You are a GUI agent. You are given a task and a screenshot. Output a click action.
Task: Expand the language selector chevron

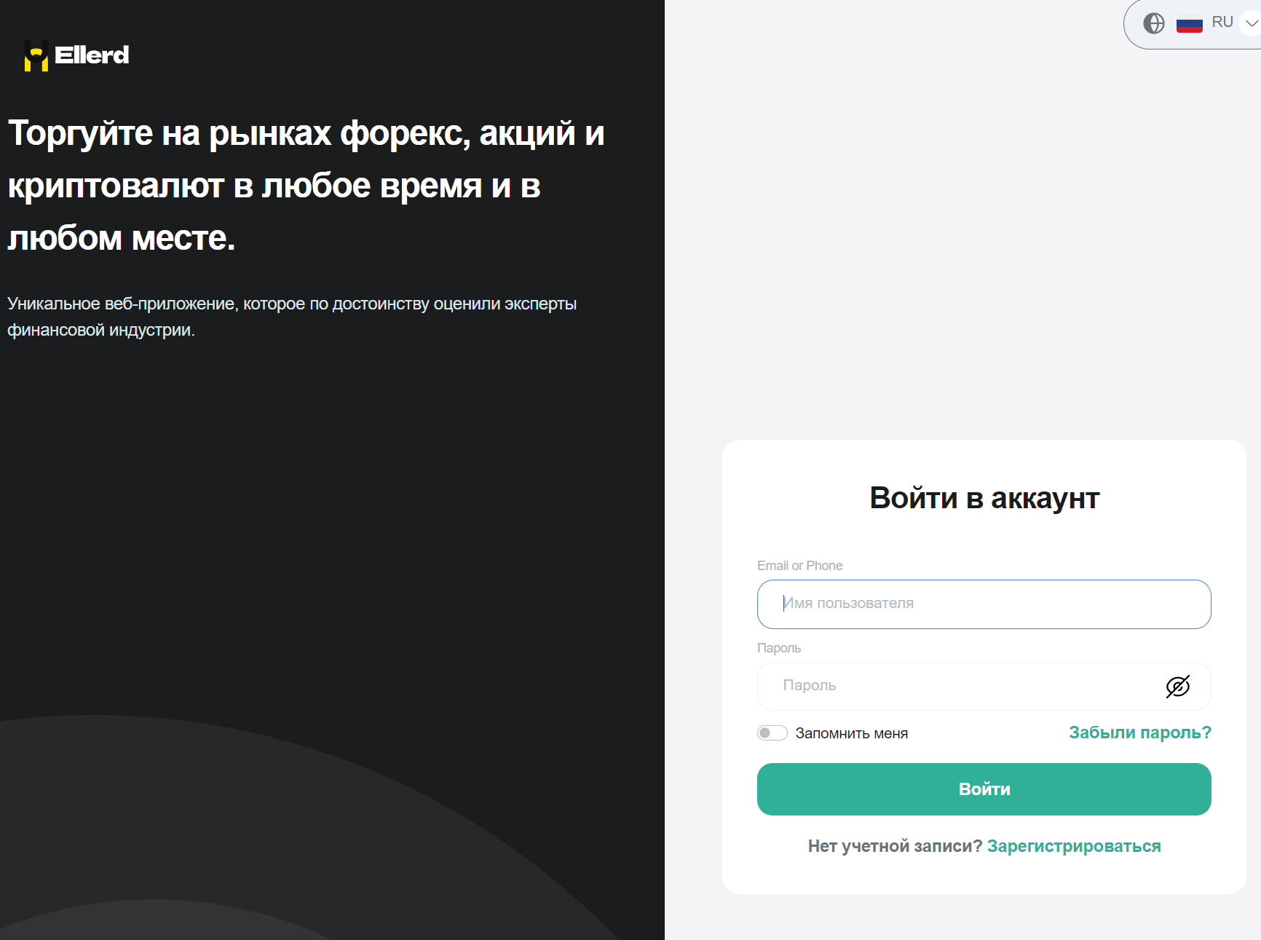(x=1252, y=23)
